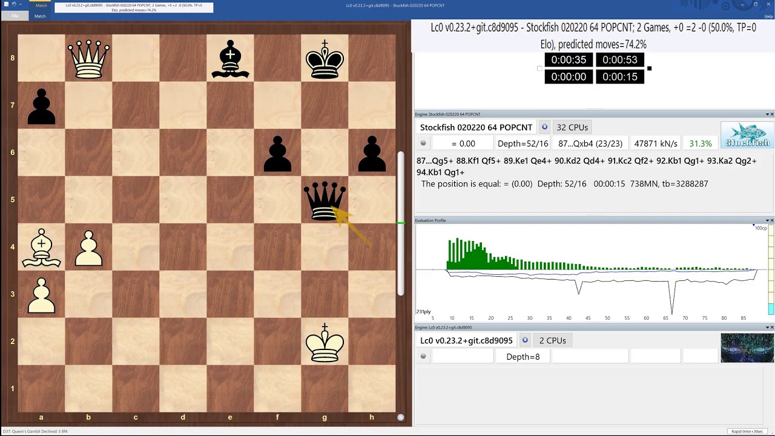Close the Stockfish engine pane

pyautogui.click(x=771, y=114)
